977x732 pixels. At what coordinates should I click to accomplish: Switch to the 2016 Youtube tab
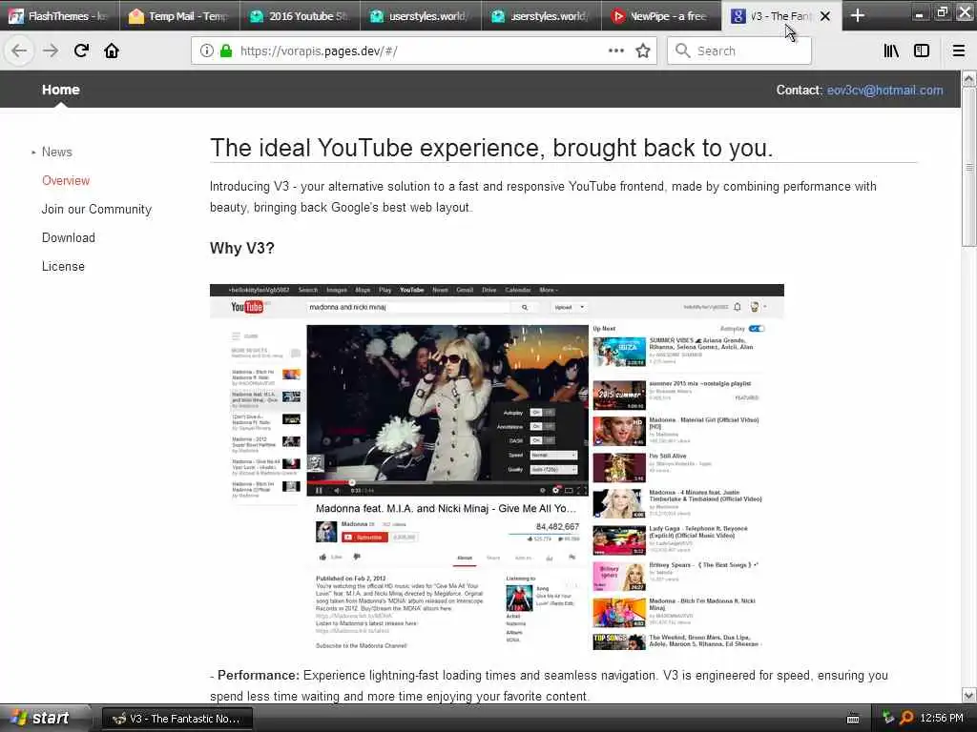[x=300, y=15]
